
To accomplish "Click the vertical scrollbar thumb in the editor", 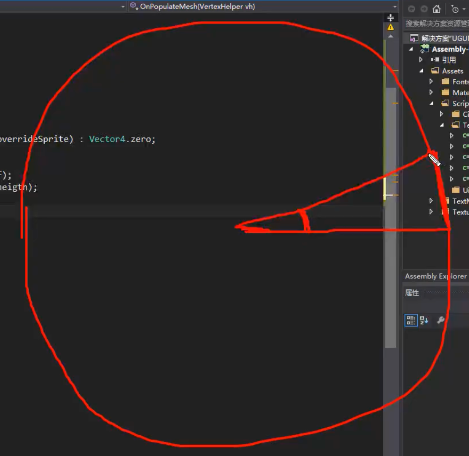I will (391, 218).
